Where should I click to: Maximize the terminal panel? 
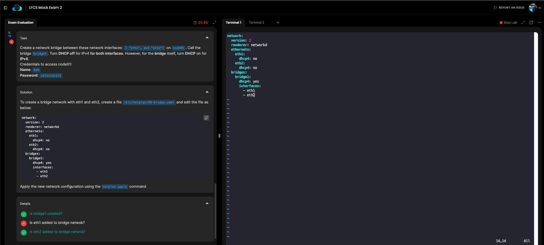coord(523,23)
